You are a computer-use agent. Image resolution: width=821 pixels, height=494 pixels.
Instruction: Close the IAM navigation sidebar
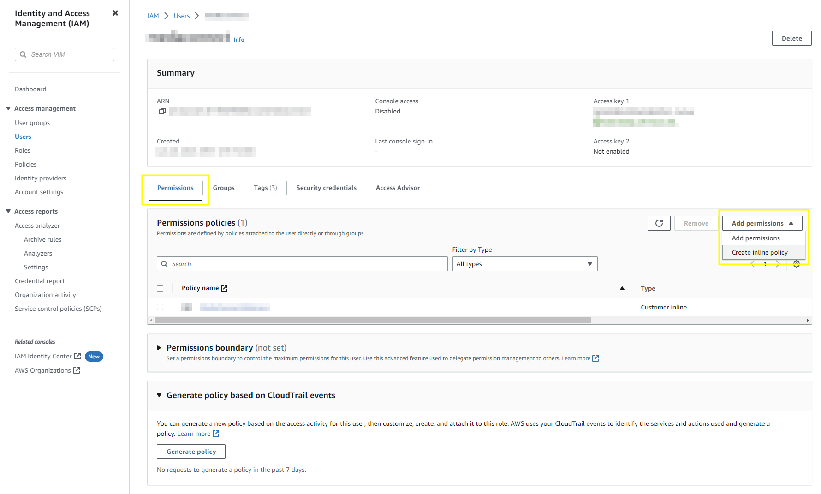coord(115,13)
